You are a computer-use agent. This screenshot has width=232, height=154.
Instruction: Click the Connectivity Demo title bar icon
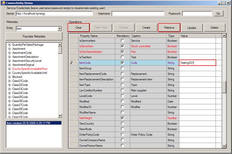pyautogui.click(x=3, y=3)
